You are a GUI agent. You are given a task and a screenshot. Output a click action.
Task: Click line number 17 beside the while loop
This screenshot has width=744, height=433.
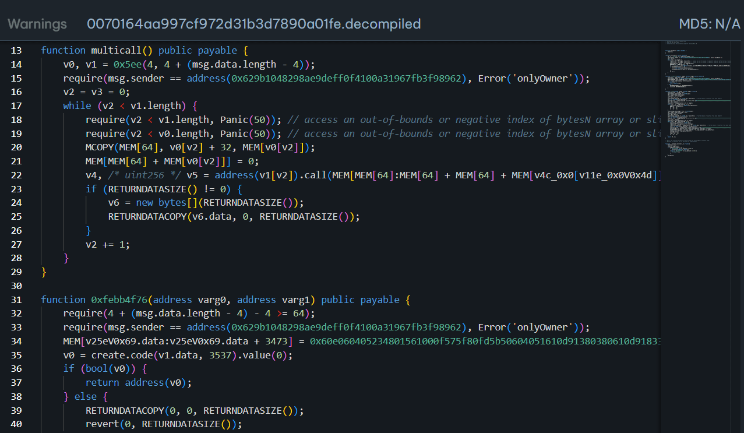(x=16, y=105)
